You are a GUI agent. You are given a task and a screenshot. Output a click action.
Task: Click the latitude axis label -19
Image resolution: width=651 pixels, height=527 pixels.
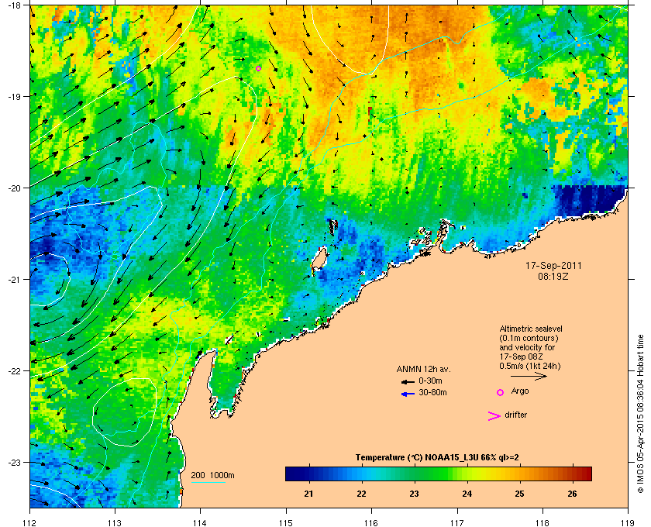tap(13, 96)
